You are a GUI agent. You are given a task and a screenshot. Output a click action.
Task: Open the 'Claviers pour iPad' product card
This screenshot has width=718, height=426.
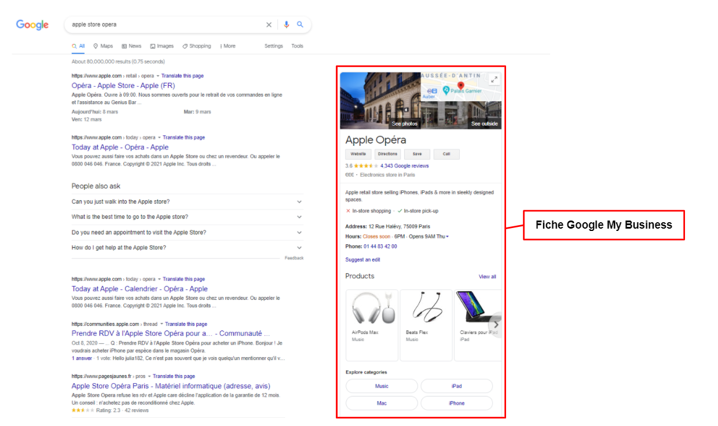[x=478, y=325]
